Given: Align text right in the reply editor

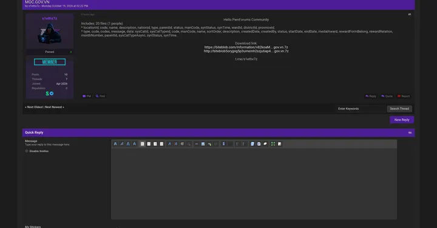Looking at the screenshot, I should [x=155, y=144].
